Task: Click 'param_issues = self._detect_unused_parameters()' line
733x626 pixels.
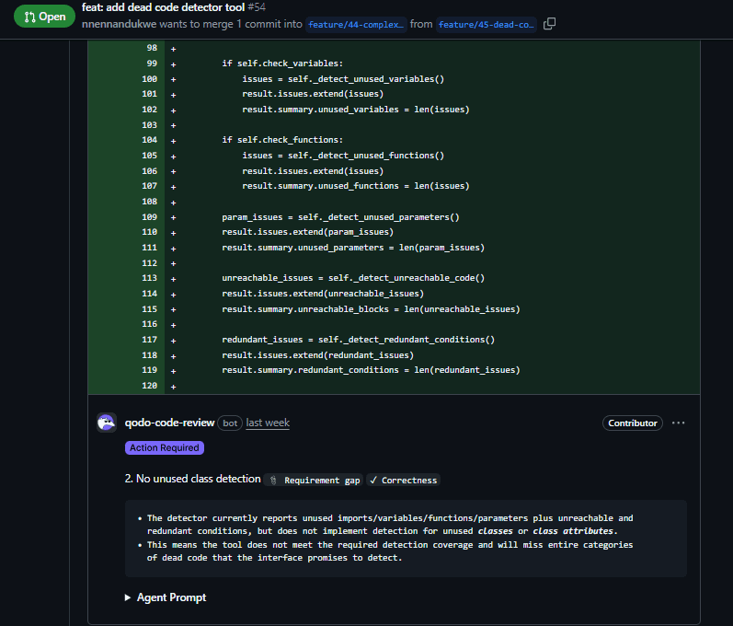Action: pos(341,217)
